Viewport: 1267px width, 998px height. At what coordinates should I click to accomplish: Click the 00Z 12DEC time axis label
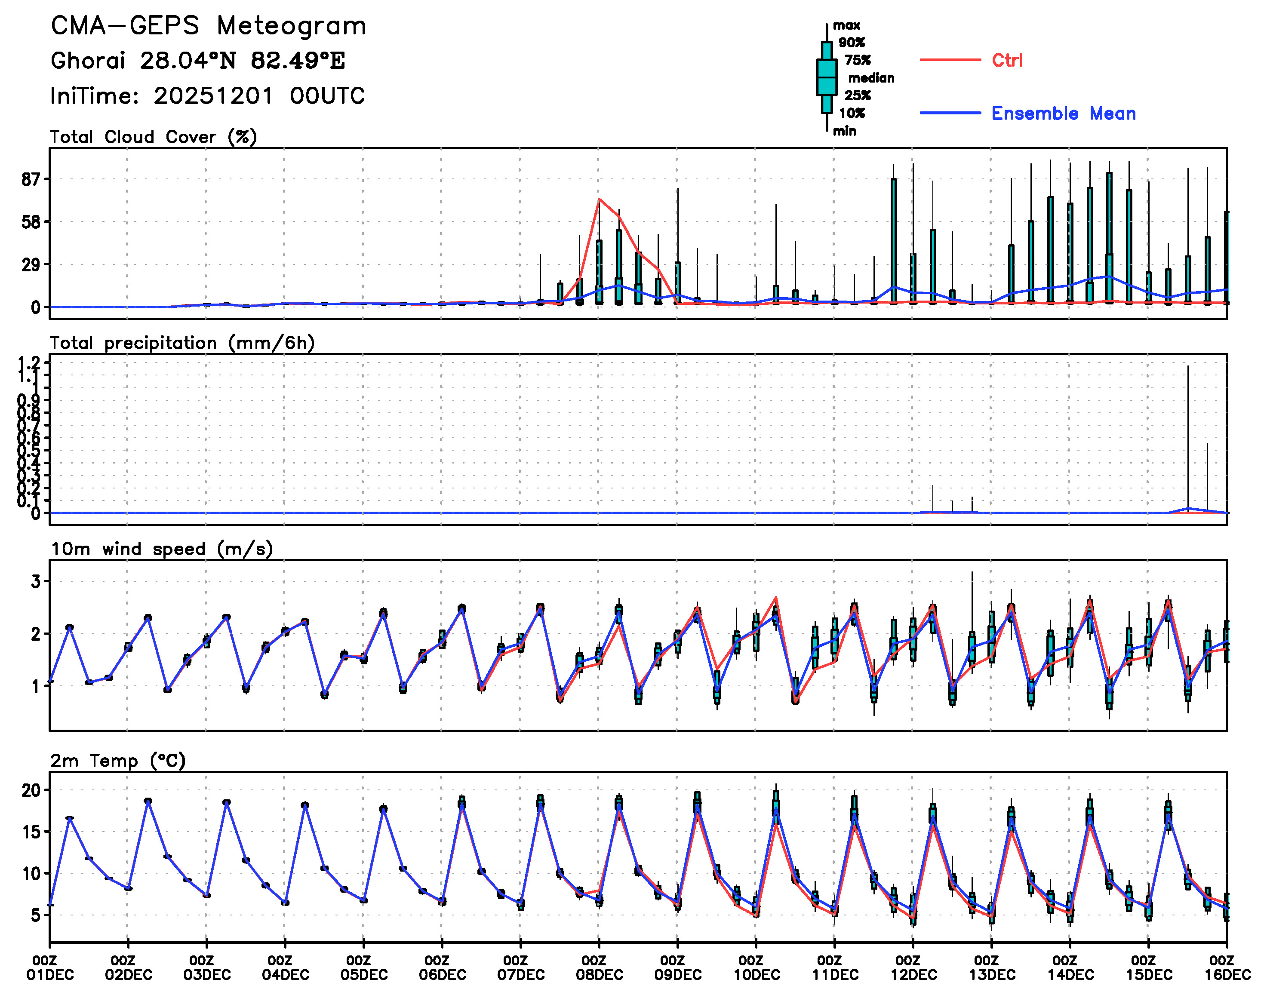pos(913,967)
